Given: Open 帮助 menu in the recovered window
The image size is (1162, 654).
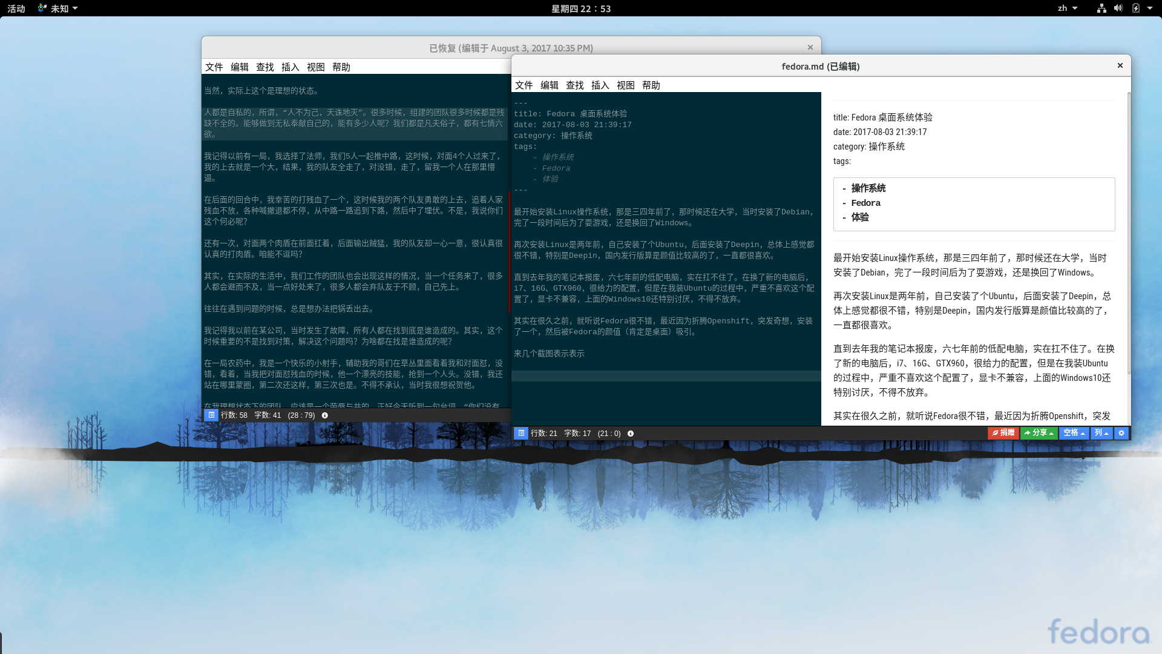Looking at the screenshot, I should coord(341,67).
